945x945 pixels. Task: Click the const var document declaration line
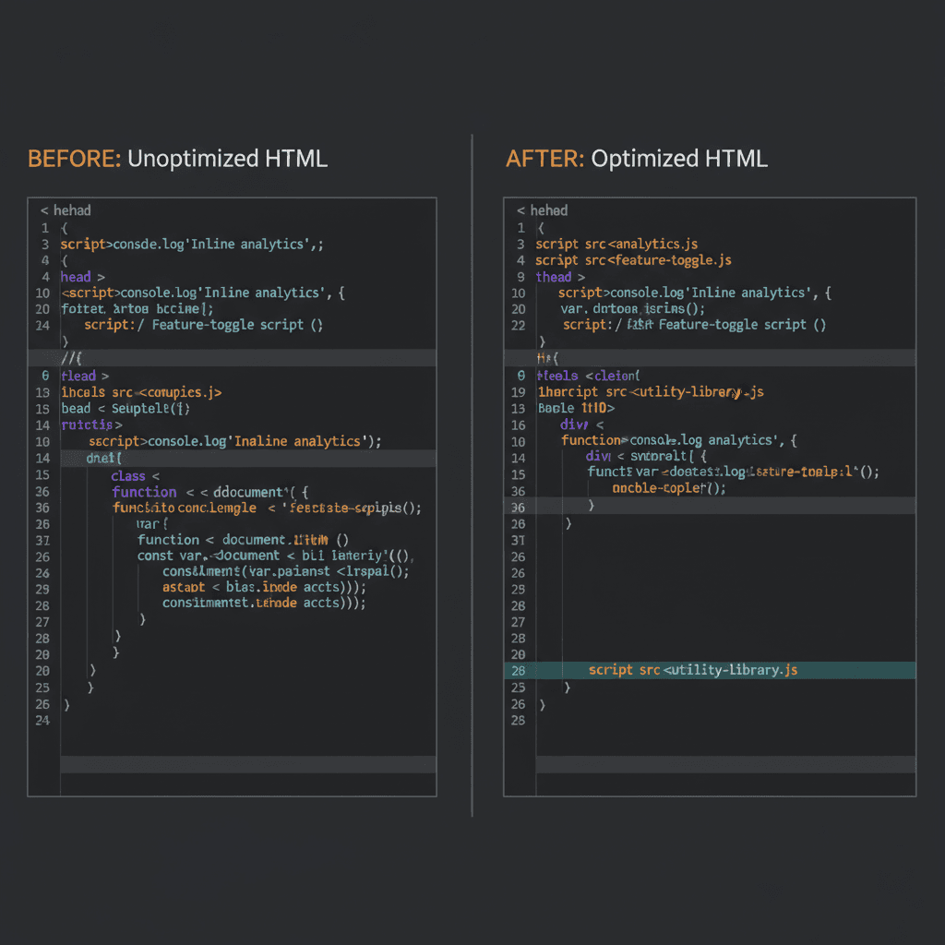217,556
